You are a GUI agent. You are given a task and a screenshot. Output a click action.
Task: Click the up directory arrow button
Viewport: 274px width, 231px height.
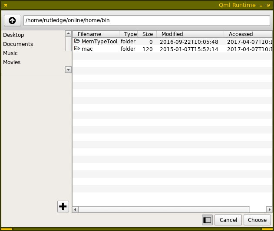pyautogui.click(x=12, y=20)
